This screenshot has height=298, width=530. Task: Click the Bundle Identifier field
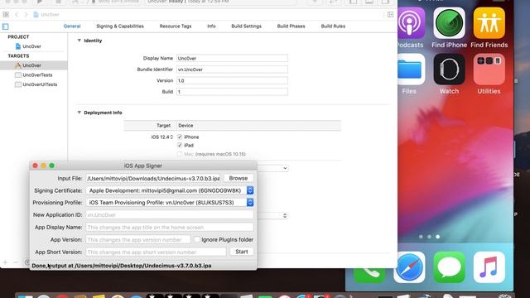(x=232, y=70)
